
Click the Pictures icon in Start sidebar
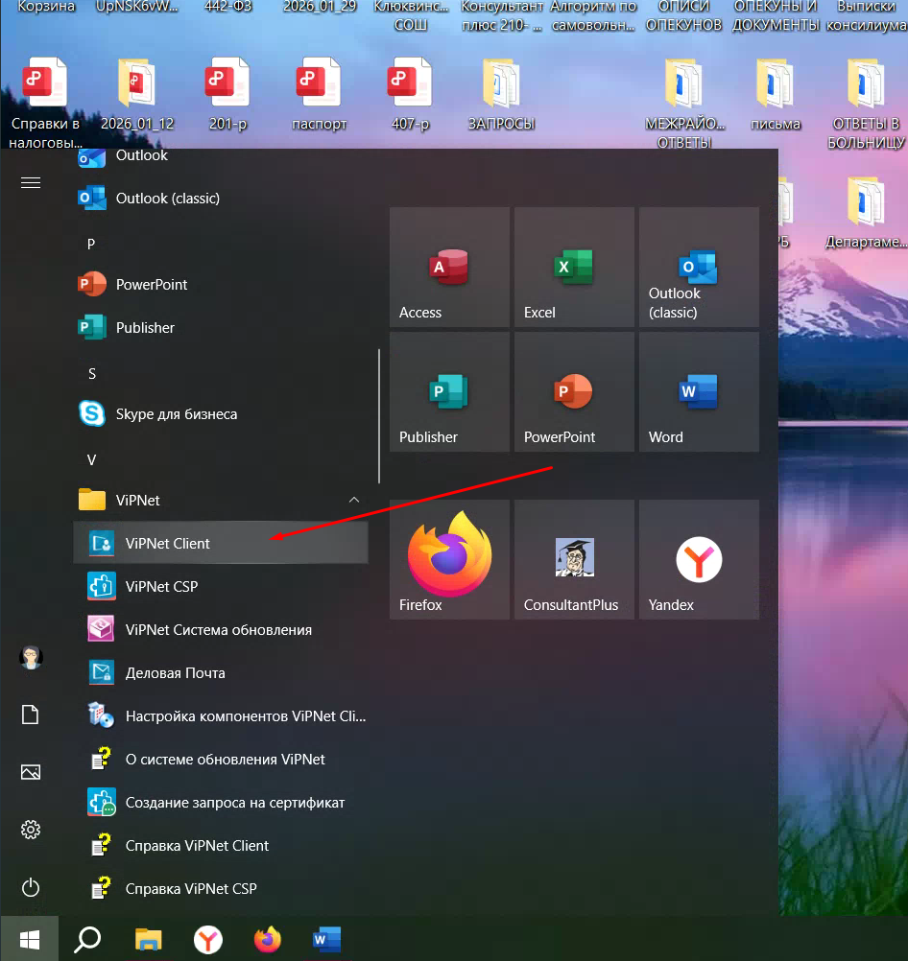31,772
